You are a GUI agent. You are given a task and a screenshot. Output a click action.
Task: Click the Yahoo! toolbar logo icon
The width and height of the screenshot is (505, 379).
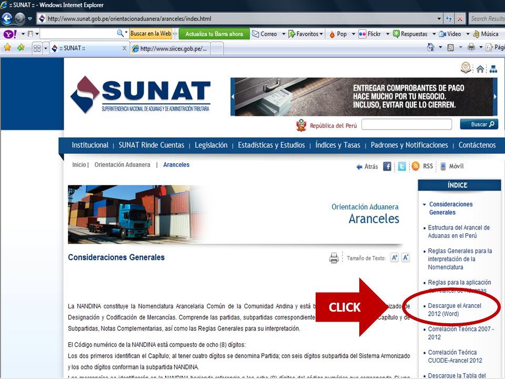coord(10,34)
